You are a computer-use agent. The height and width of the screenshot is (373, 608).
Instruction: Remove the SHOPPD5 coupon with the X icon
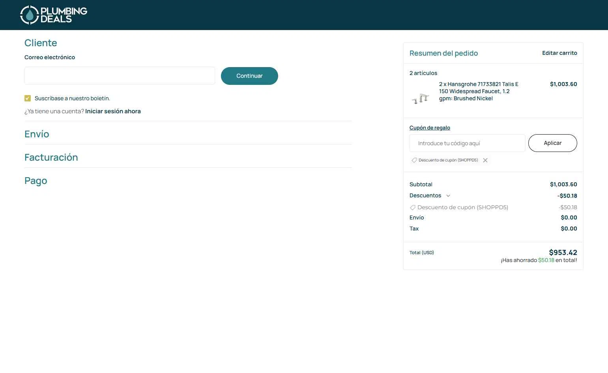485,160
